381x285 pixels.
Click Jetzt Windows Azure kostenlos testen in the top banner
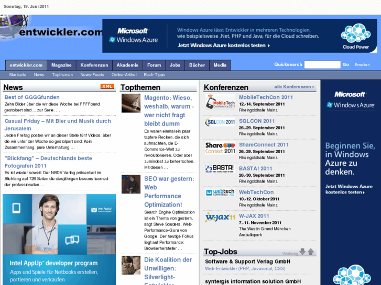224,45
